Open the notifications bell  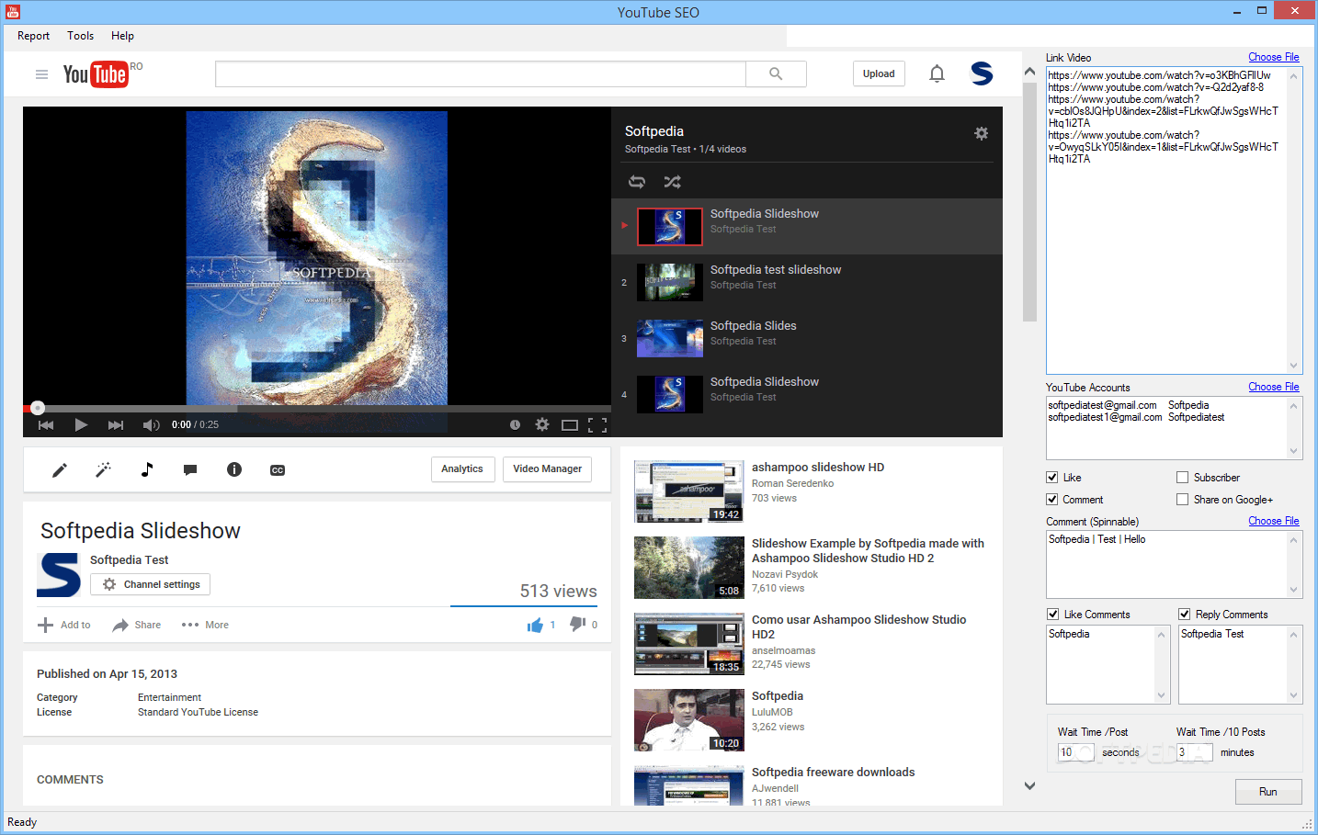[x=937, y=74]
